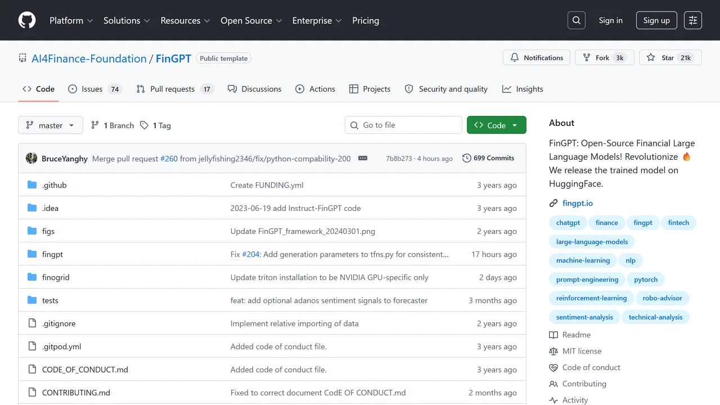Expand the Solutions menu
The image size is (720, 405).
click(x=127, y=20)
